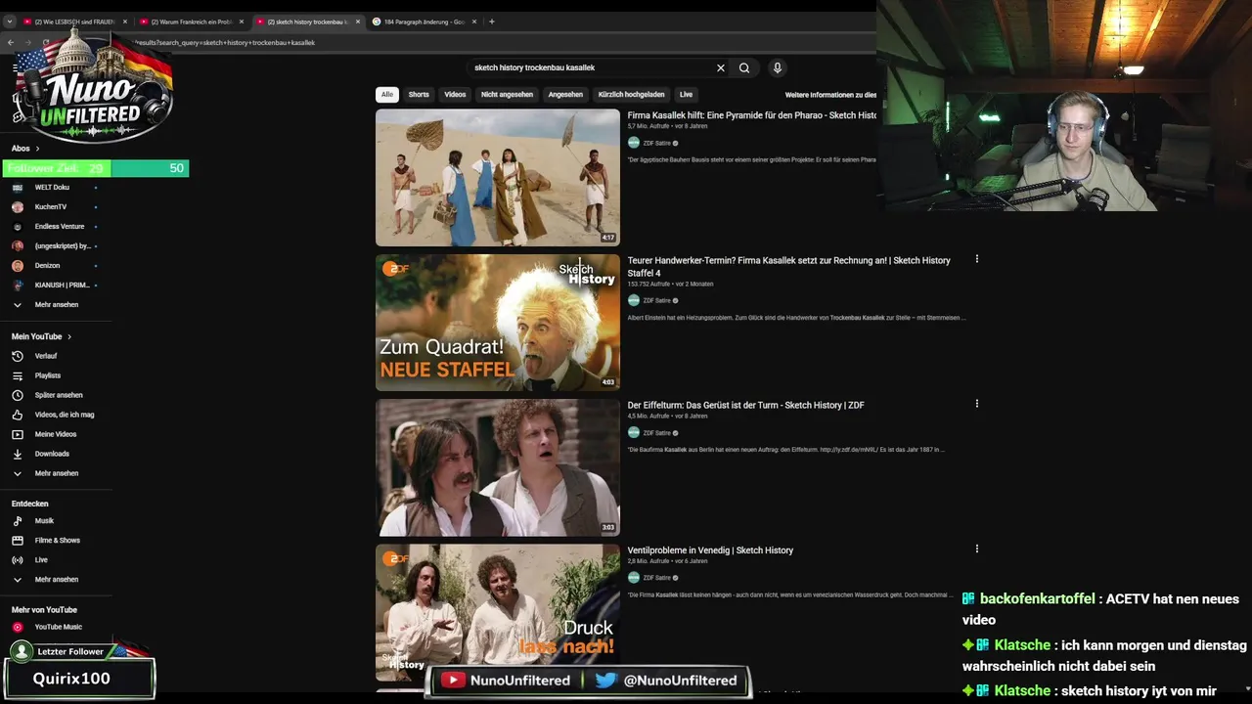
Task: Open the browser tab search dropdown arrow
Action: pos(10,22)
